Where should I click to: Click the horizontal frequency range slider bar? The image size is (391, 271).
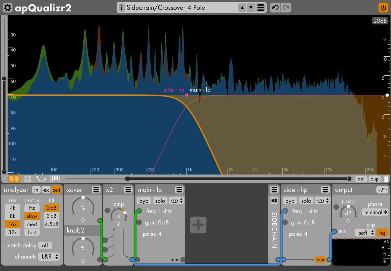coord(238,179)
